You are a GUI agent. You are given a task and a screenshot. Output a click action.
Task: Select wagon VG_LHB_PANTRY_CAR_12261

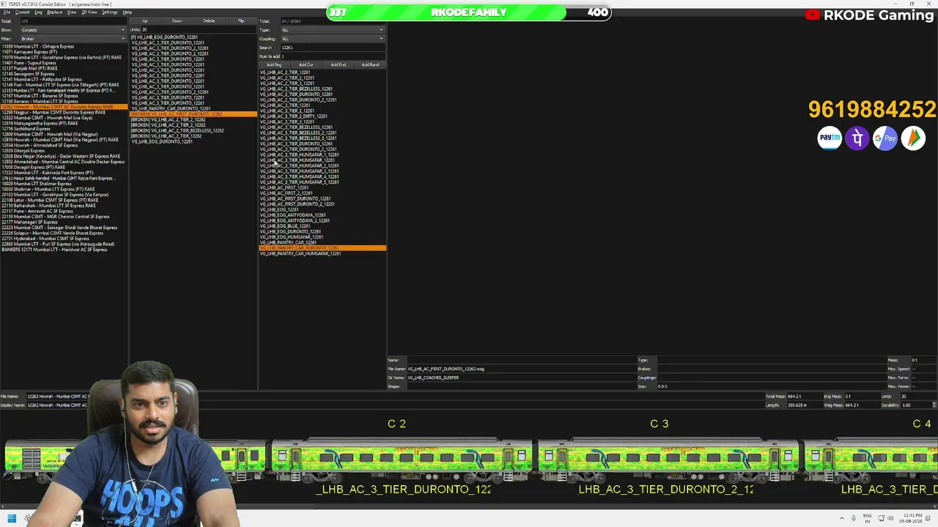[322, 243]
